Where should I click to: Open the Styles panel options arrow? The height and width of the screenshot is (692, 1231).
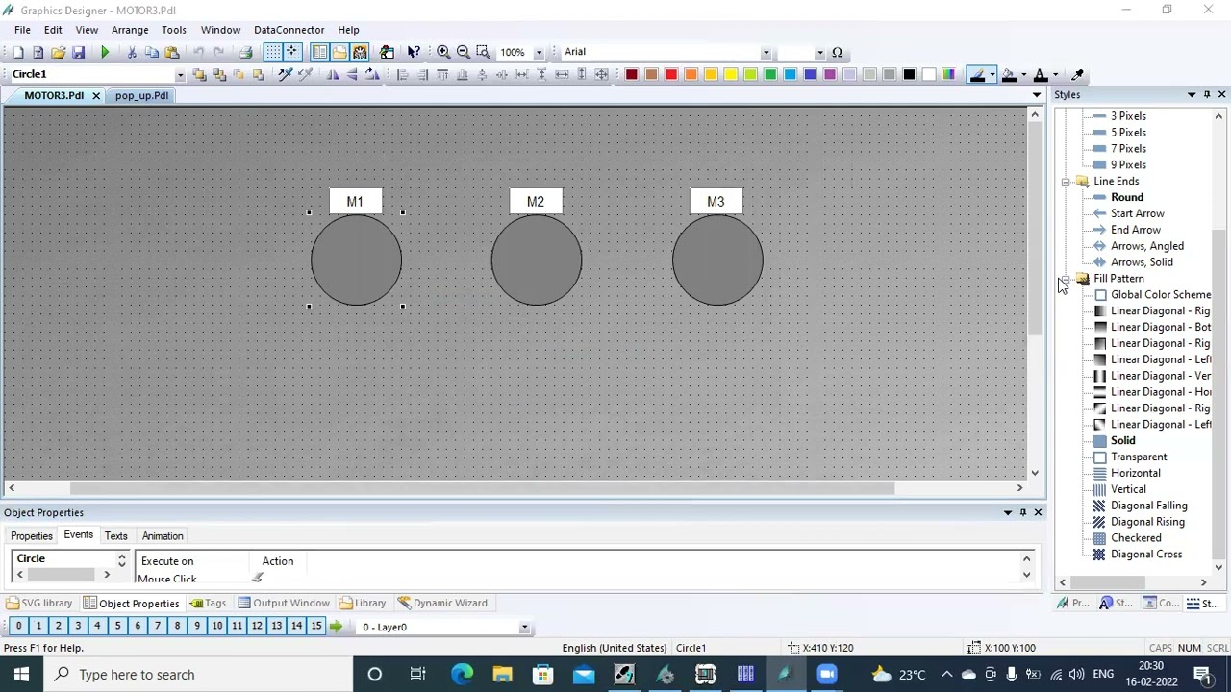pyautogui.click(x=1192, y=94)
